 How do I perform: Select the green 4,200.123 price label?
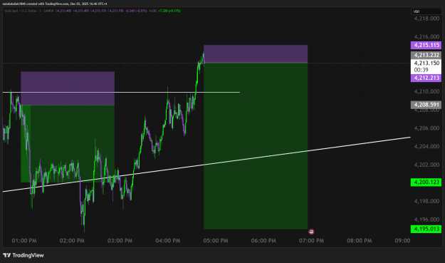[x=426, y=182]
